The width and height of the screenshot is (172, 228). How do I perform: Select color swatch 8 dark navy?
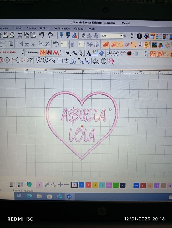pos(123,185)
